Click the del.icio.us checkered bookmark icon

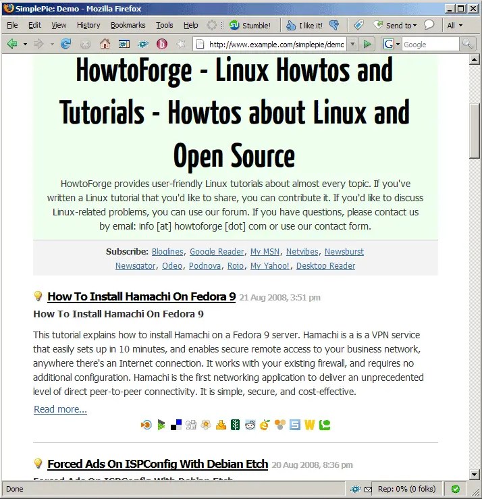click(x=176, y=425)
